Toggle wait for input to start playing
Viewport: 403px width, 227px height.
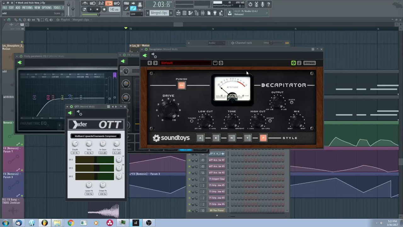click(x=93, y=3)
